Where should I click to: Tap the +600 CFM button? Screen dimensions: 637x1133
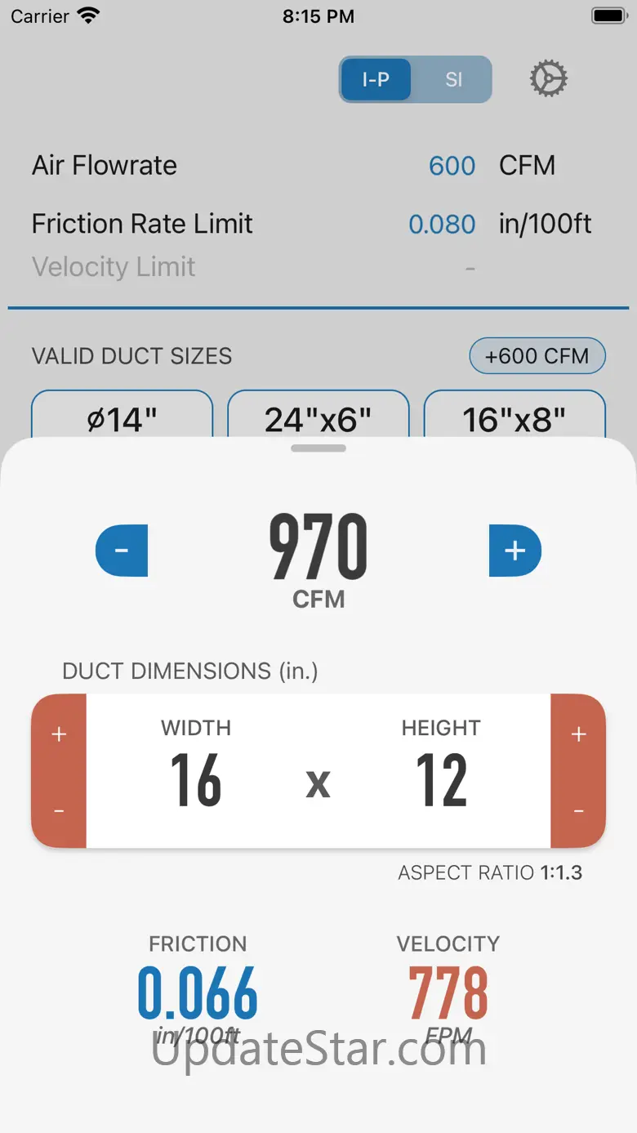(537, 356)
